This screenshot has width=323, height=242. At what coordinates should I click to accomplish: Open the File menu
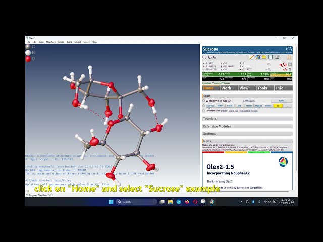point(28,42)
